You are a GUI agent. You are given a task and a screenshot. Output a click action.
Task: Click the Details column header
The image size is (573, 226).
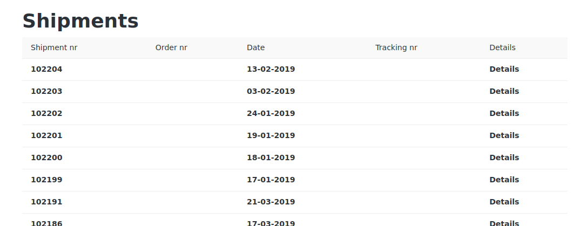(502, 48)
